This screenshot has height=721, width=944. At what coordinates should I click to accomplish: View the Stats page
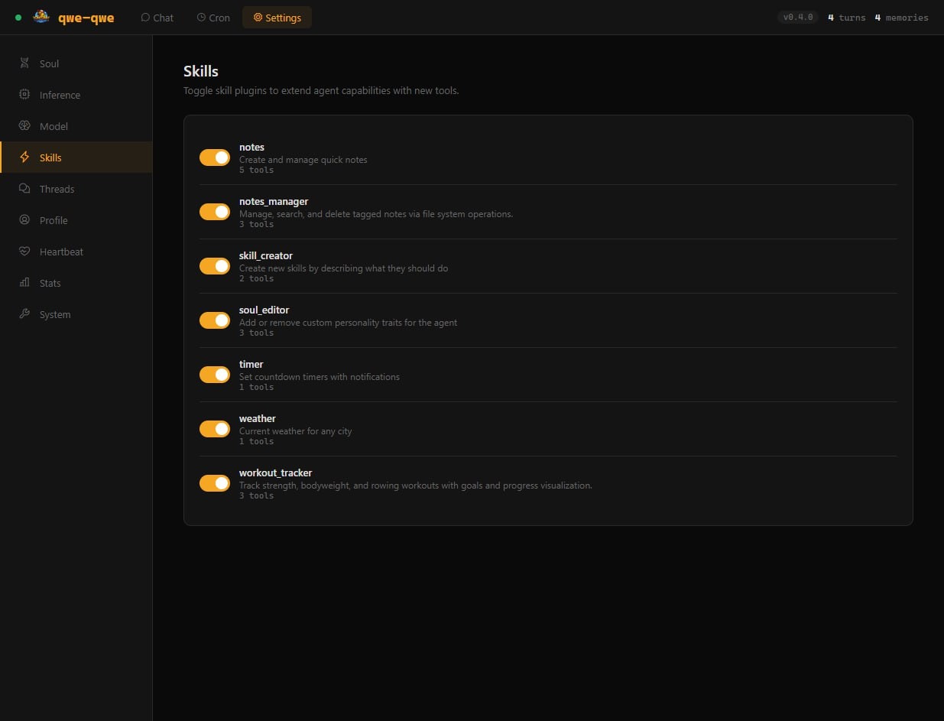tap(50, 283)
